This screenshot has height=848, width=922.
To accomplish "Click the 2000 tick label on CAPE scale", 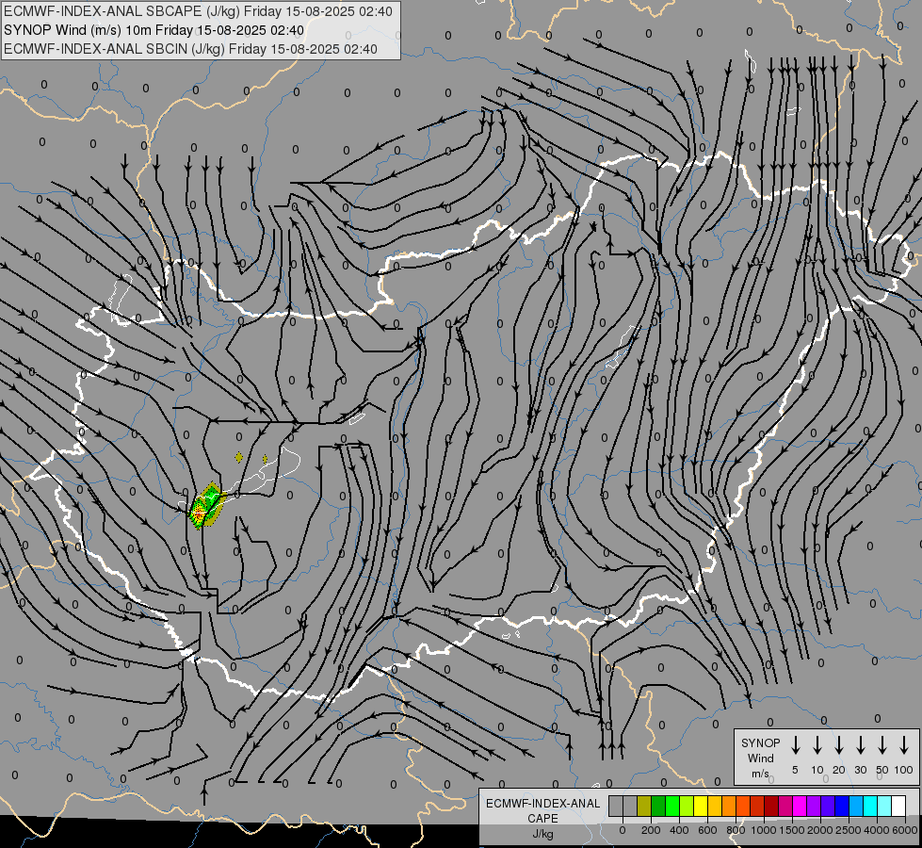I will click(x=820, y=830).
